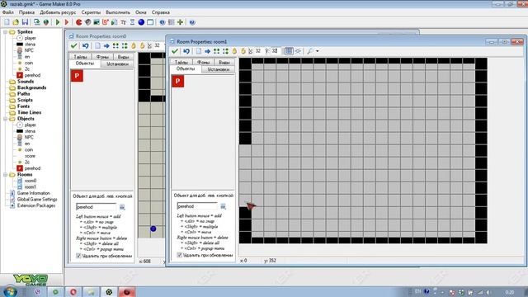
Task: Run the game with the green play arrow
Action: click(58, 22)
